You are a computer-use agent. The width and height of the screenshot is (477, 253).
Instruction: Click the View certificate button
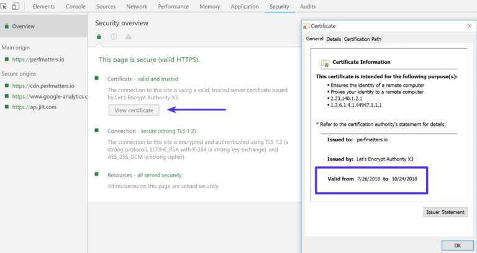[x=134, y=110]
